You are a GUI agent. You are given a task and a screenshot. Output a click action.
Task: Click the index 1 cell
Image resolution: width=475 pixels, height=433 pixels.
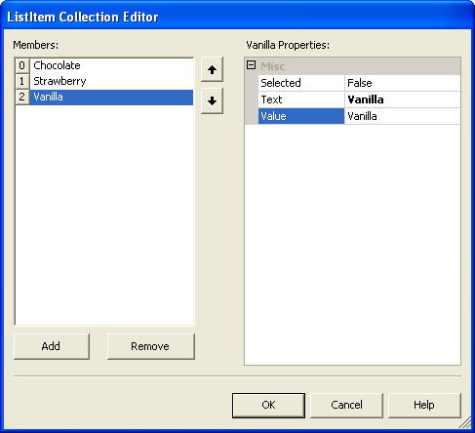coord(22,81)
